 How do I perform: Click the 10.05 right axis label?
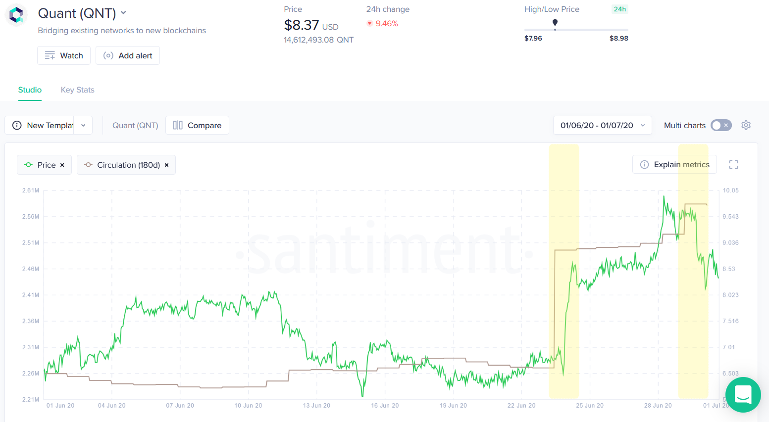pyautogui.click(x=730, y=190)
